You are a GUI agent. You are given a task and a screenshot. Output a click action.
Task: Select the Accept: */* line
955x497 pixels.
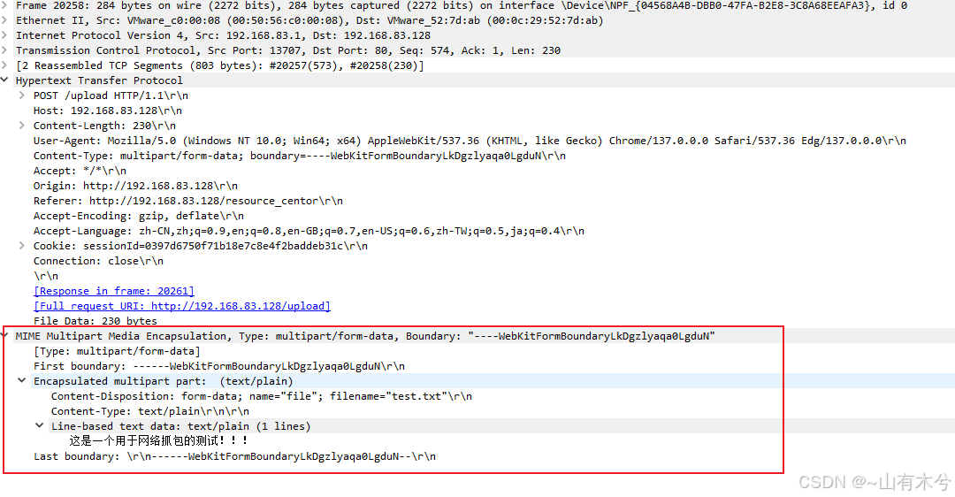coord(80,171)
